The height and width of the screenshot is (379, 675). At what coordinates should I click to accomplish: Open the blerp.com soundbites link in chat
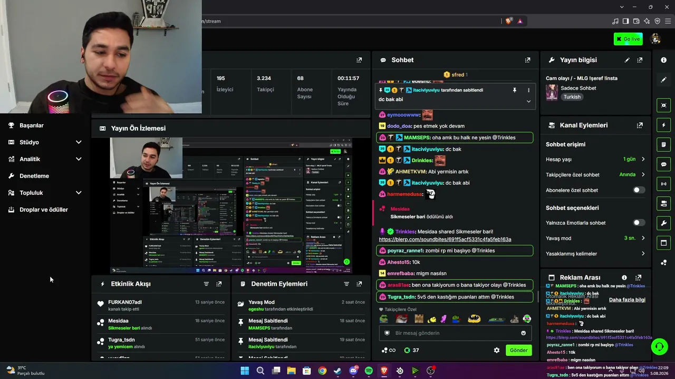pos(445,240)
